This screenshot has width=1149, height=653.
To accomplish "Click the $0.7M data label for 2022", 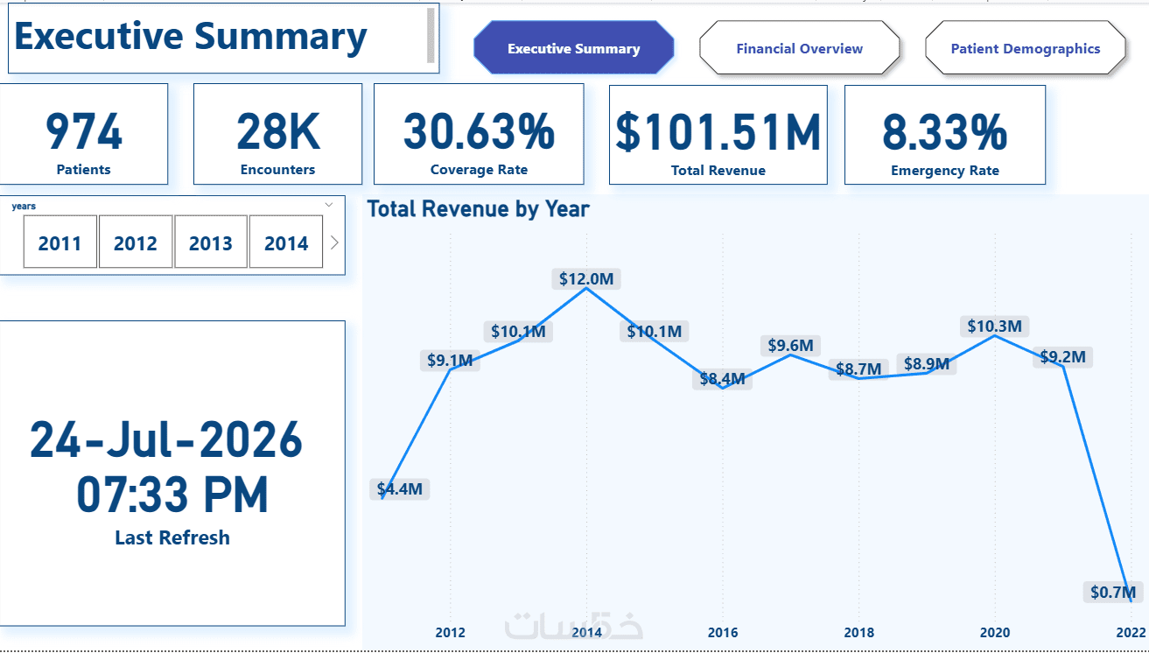I will pyautogui.click(x=1113, y=593).
